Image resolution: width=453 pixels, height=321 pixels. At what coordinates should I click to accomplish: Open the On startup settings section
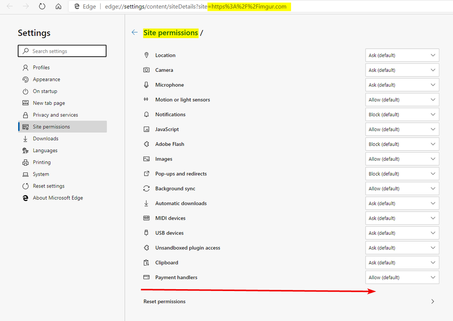[63, 91]
